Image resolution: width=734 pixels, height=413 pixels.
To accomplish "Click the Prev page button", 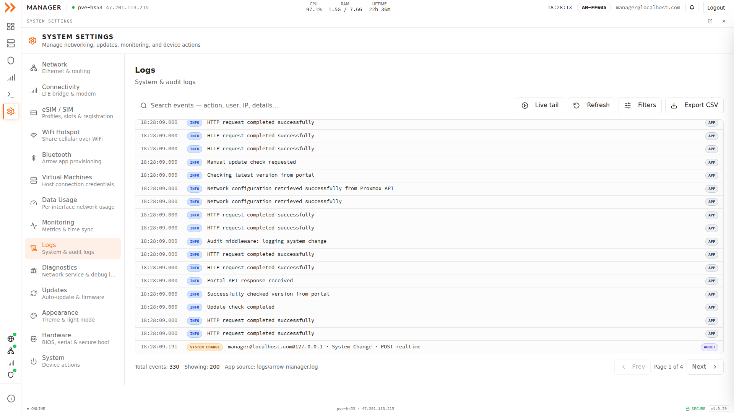I will coord(632,367).
